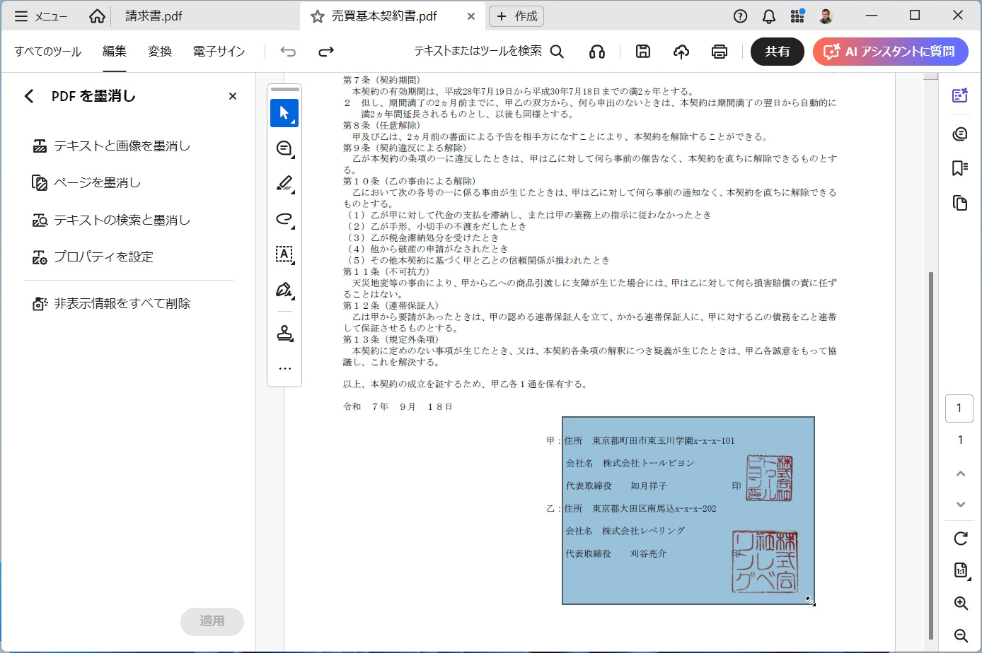Select the fountain pen sign tool

click(x=284, y=290)
